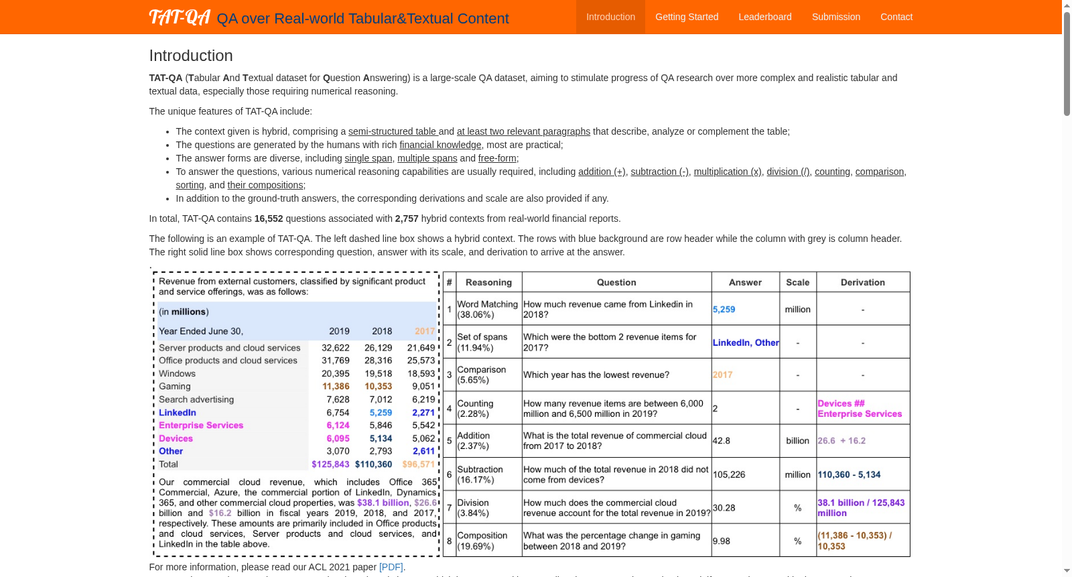Click the underlined 'single span' text
The image size is (1072, 577).
(x=368, y=158)
